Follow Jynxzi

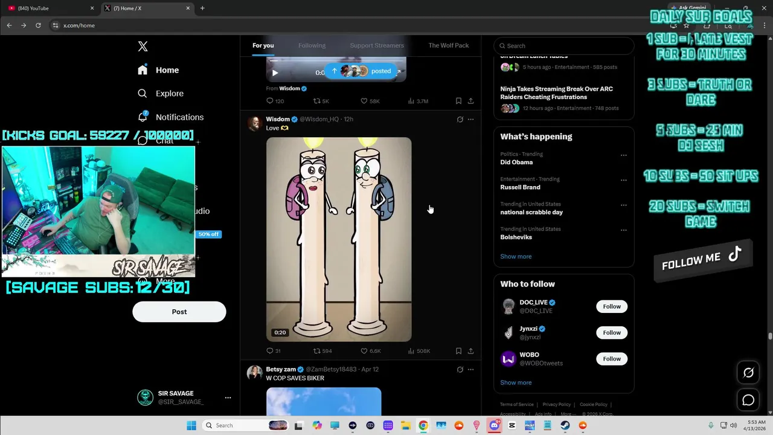coord(612,333)
